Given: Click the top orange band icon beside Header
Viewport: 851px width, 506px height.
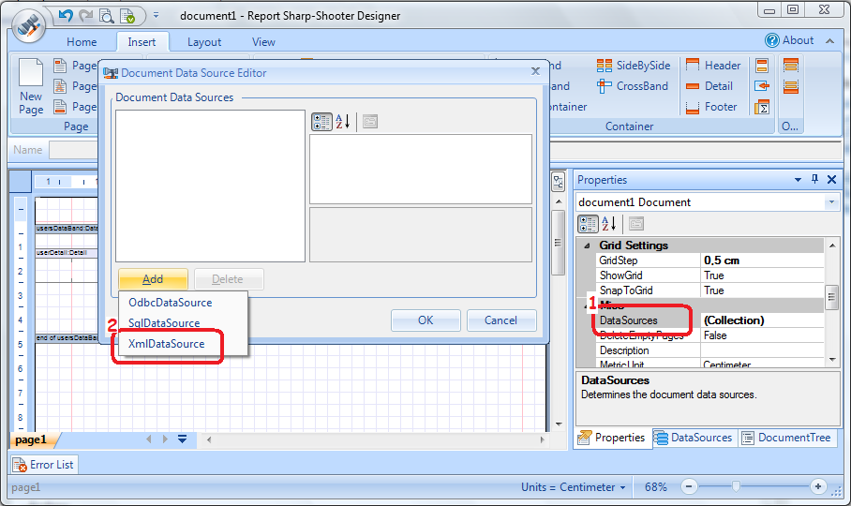Looking at the screenshot, I should pos(762,66).
